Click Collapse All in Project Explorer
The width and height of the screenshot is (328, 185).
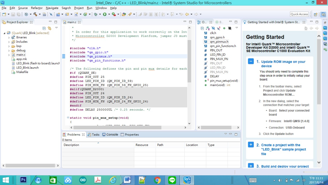(x=44, y=28)
